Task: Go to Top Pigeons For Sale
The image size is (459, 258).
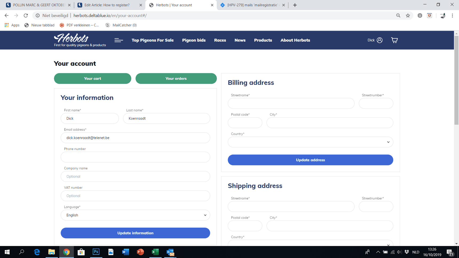Action: tap(152, 40)
